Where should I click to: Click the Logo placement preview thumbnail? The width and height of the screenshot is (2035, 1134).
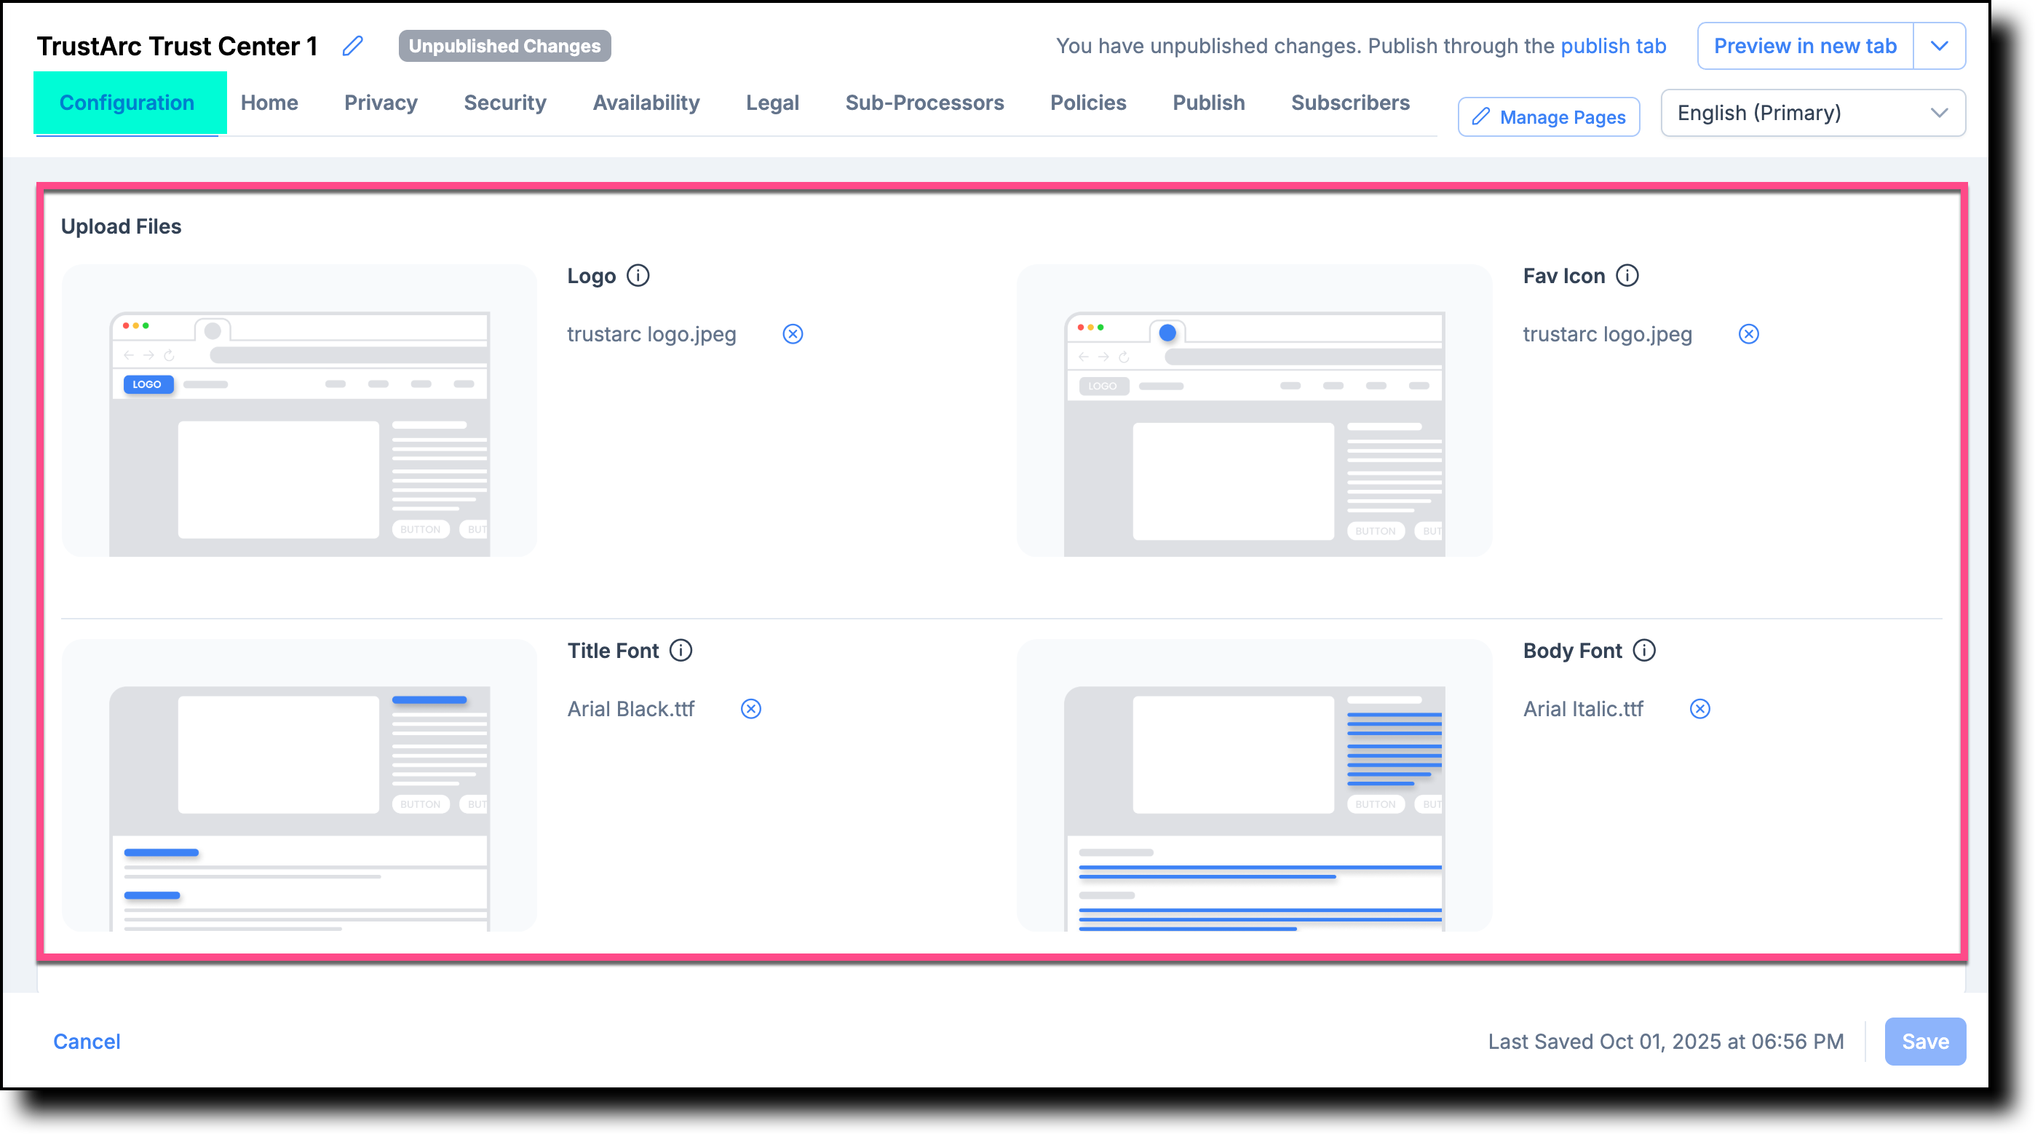(x=299, y=411)
